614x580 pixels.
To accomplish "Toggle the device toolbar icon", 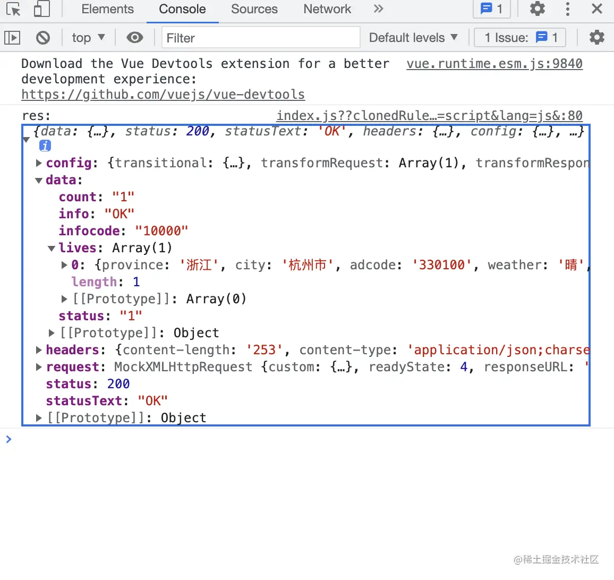I will [42, 9].
